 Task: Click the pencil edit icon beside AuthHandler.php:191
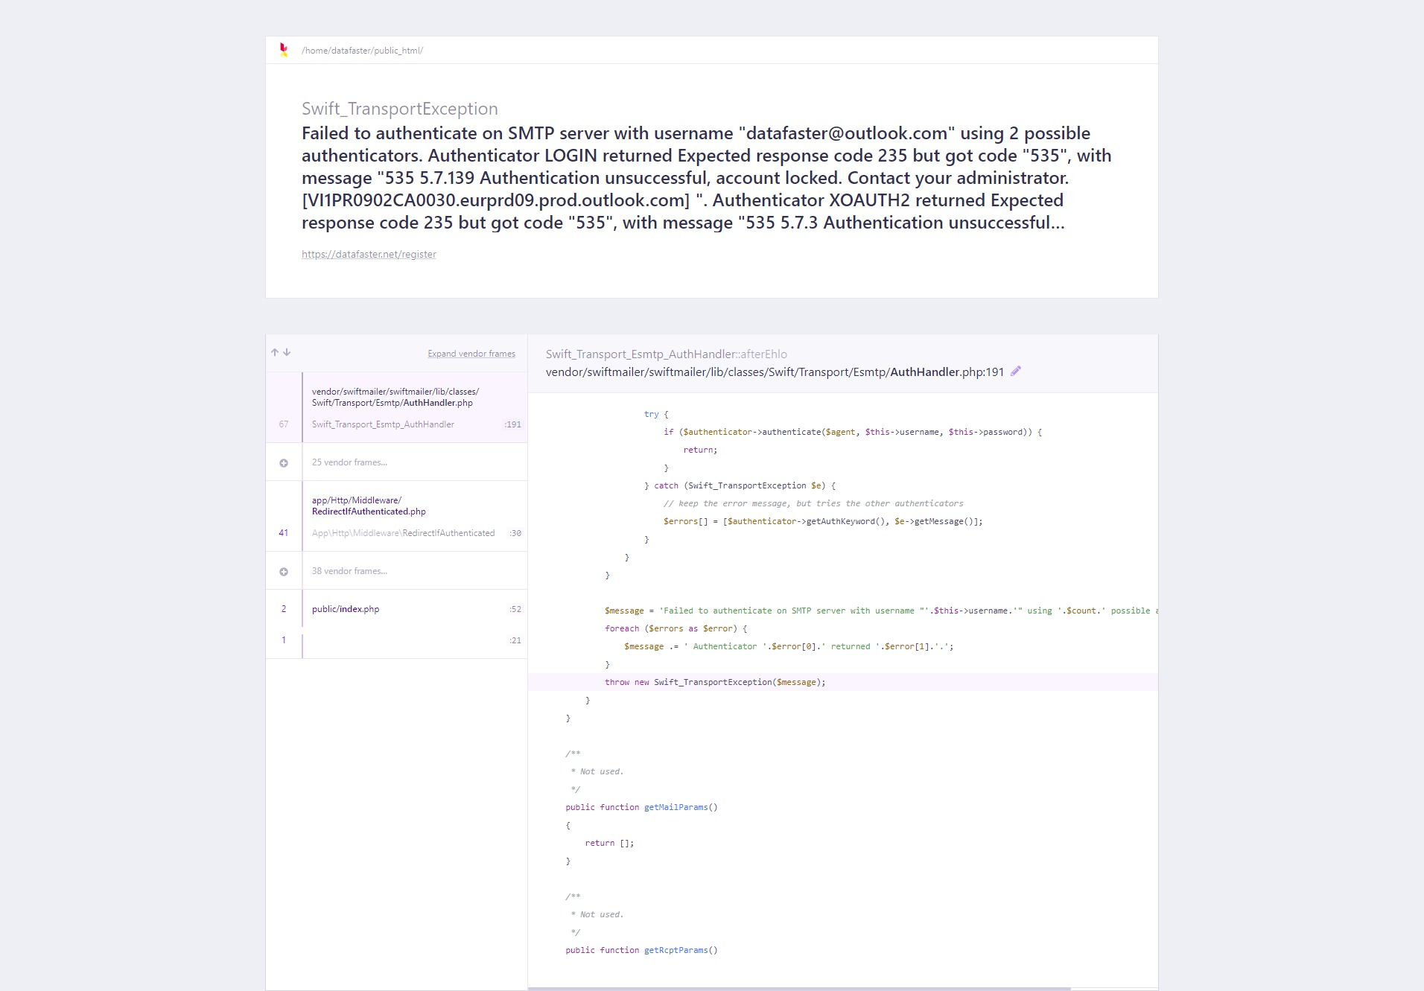coord(1016,371)
